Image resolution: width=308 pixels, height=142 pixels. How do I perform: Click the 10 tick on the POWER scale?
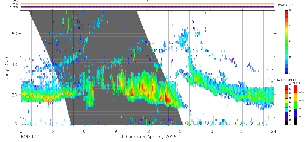pos(290,57)
